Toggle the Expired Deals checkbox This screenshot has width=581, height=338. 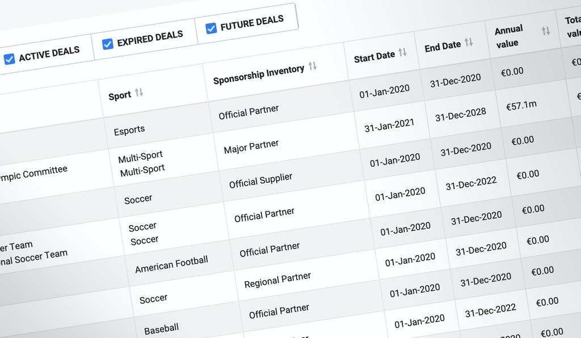pyautogui.click(x=108, y=44)
